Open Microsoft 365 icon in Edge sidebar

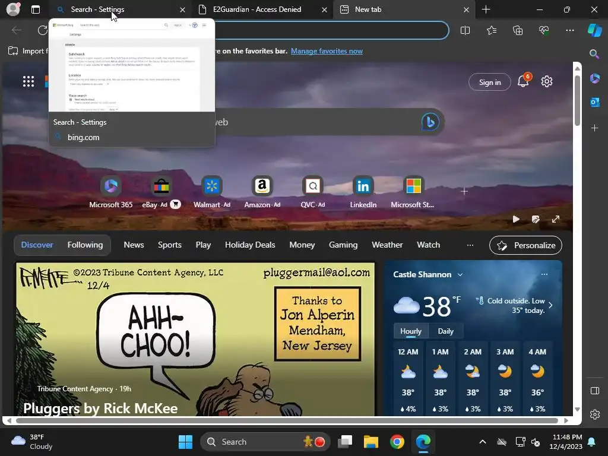pos(594,78)
